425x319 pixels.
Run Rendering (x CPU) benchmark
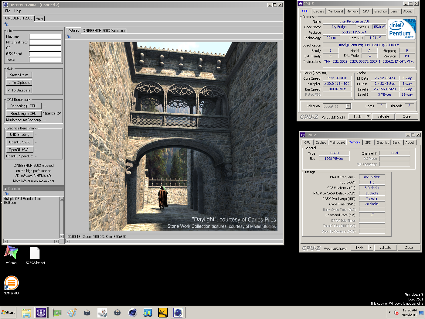click(x=24, y=114)
